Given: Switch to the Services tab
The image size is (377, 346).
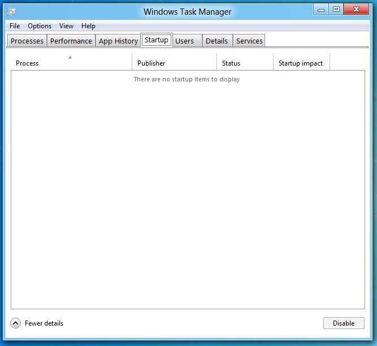Looking at the screenshot, I should 249,41.
